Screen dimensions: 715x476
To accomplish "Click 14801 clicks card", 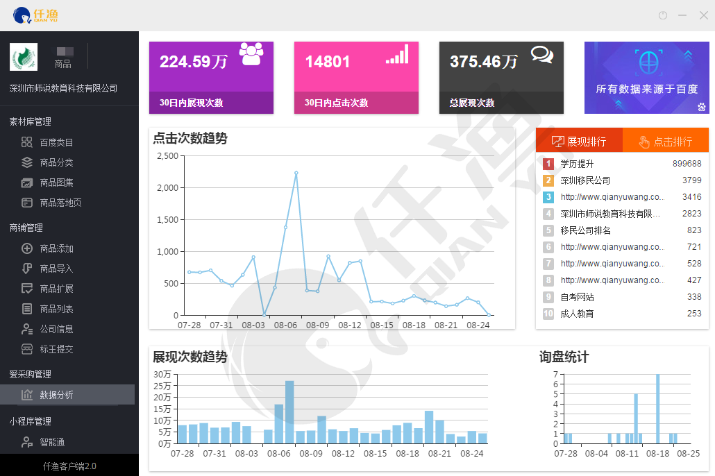I will click(356, 78).
